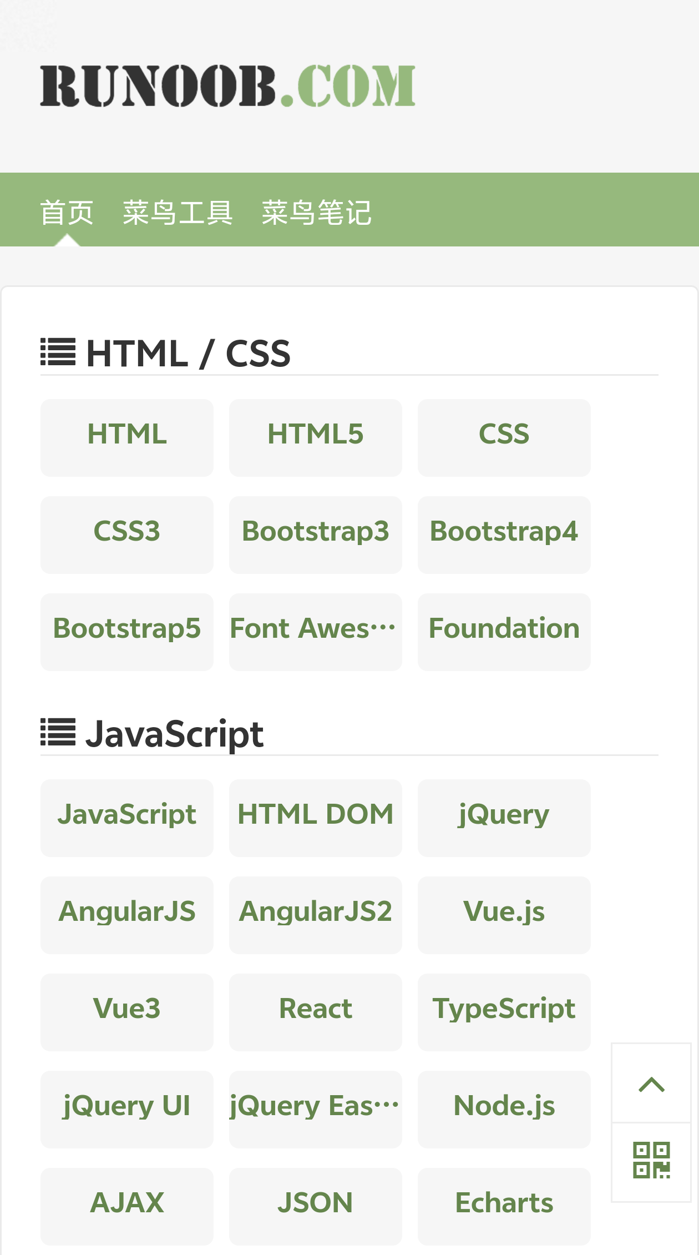The height and width of the screenshot is (1255, 699).
Task: Open the HTML5 tutorial link
Action: coord(315,437)
